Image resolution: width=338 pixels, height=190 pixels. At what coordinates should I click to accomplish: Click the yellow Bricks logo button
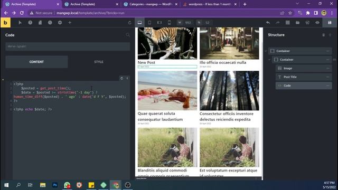pyautogui.click(x=5, y=23)
